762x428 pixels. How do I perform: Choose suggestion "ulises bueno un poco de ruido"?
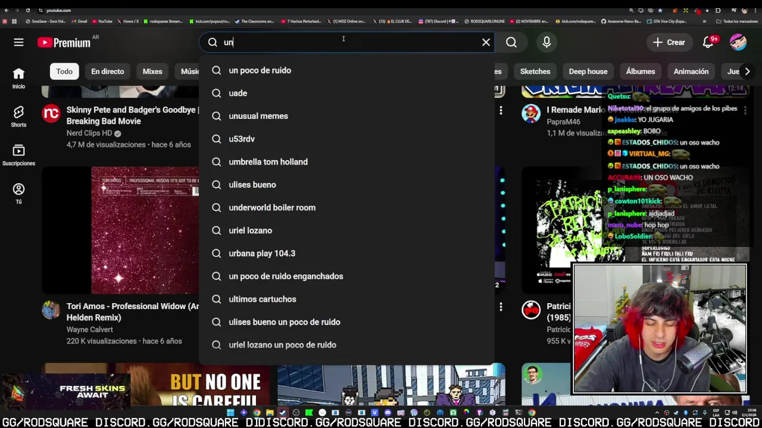(x=346, y=322)
